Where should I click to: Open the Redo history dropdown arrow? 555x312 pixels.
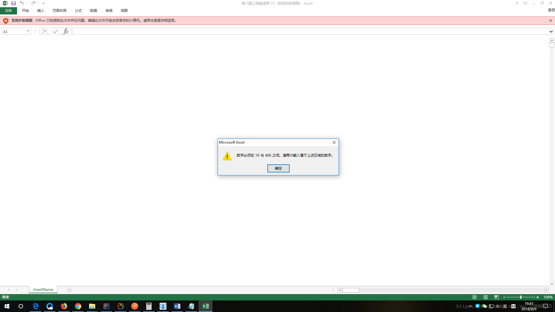click(x=38, y=3)
